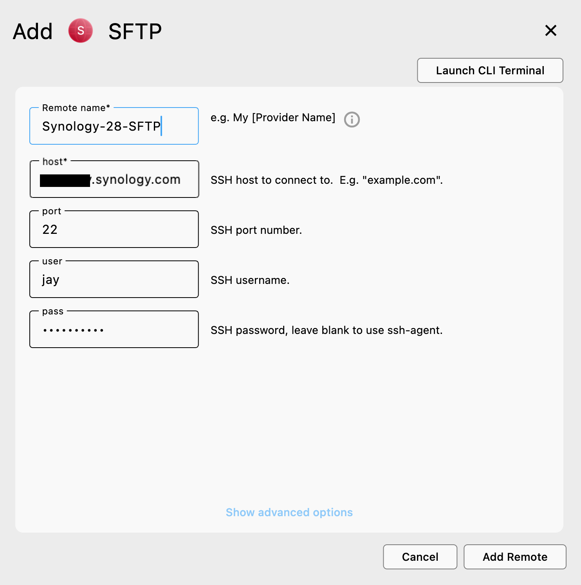Viewport: 581px width, 585px height.
Task: Select the port field containing 22
Action: coord(114,229)
